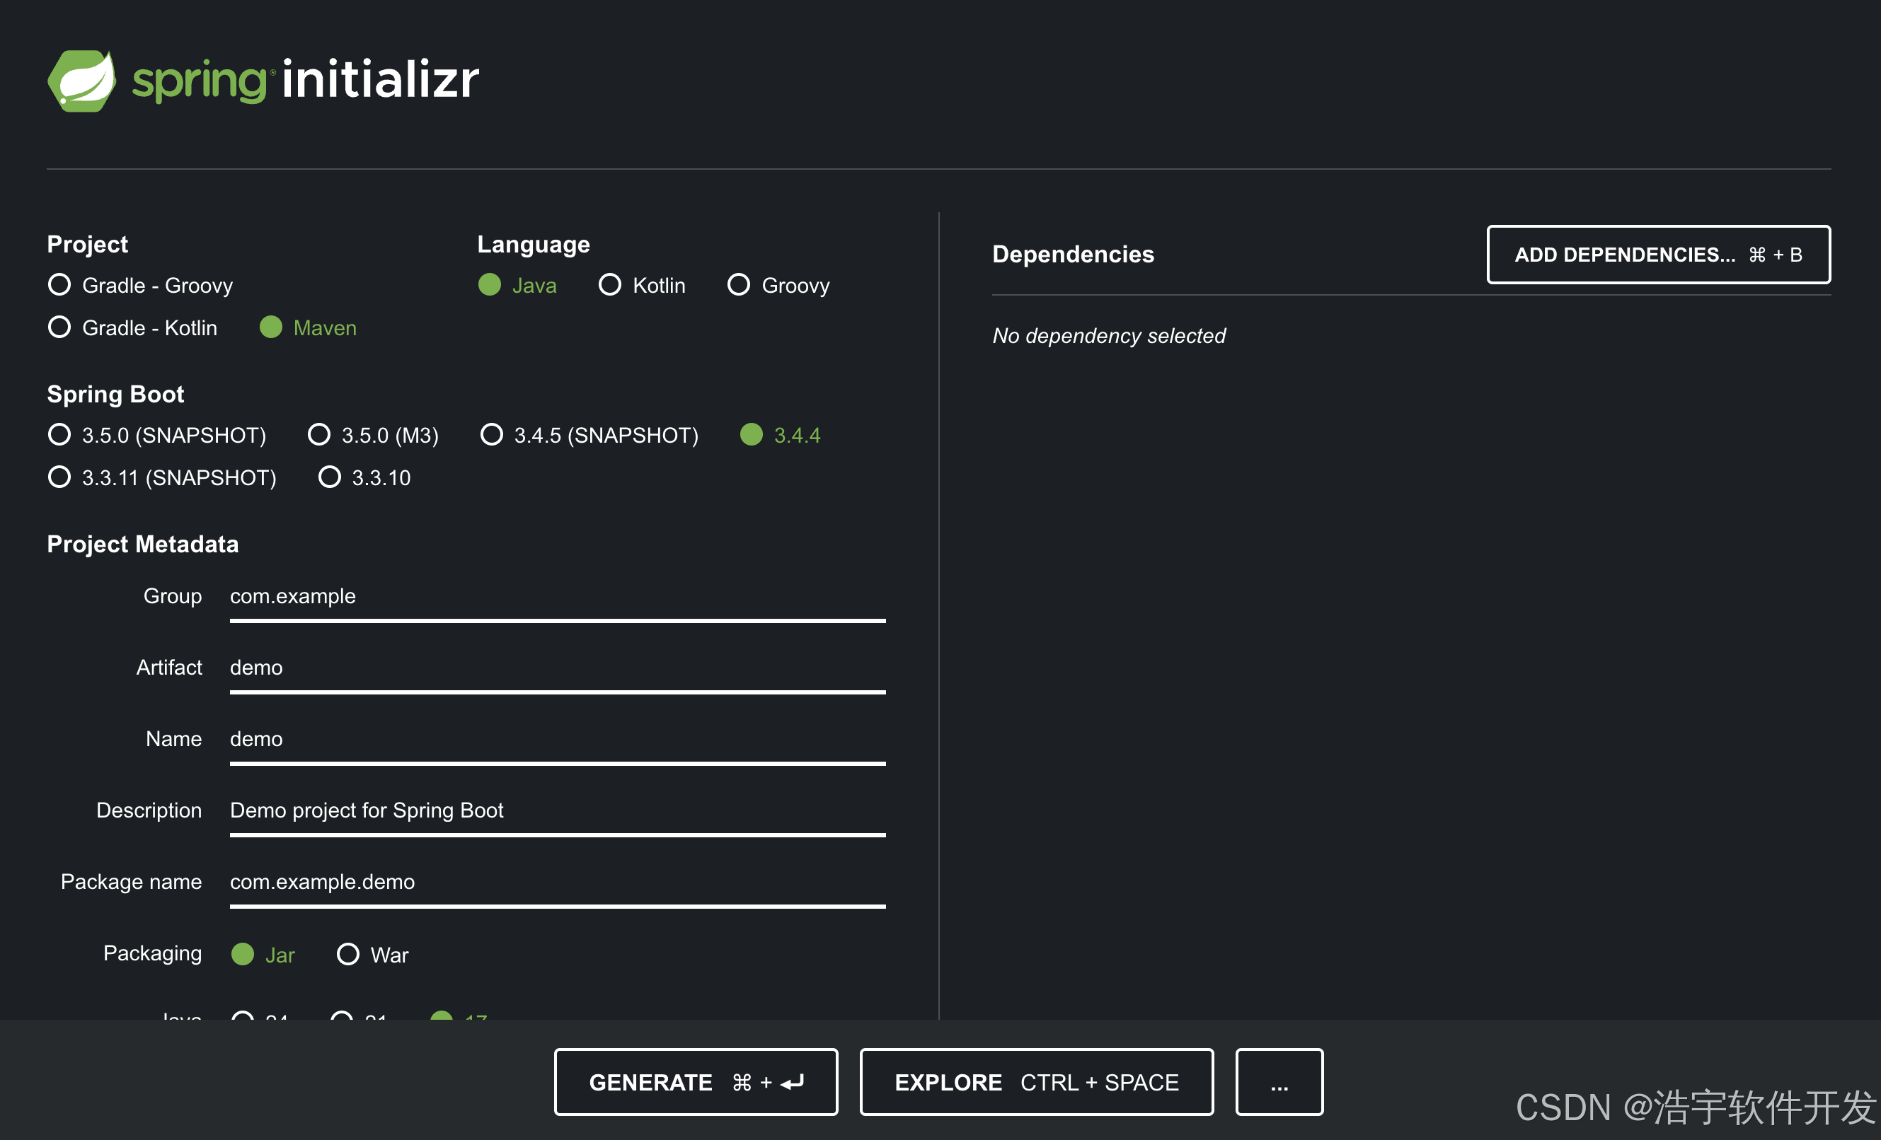Viewport: 1881px width, 1140px height.
Task: Click into Package name field
Action: pos(557,882)
